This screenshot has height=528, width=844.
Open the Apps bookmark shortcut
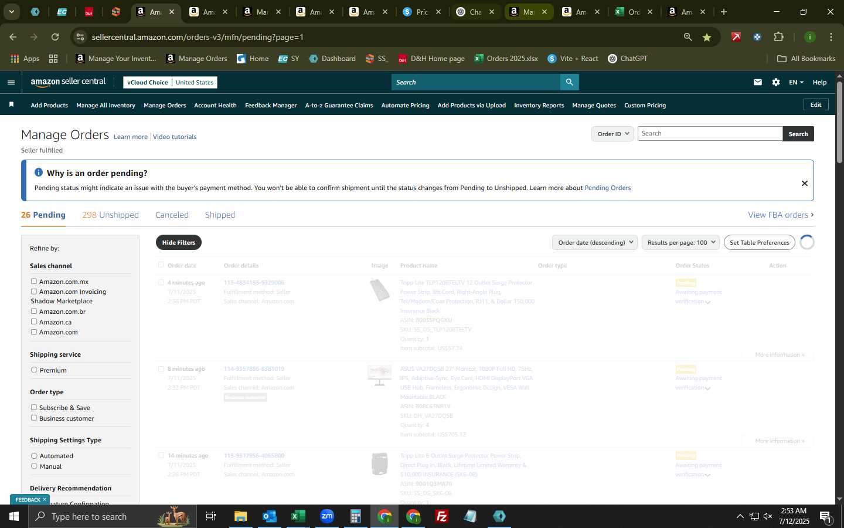point(25,59)
